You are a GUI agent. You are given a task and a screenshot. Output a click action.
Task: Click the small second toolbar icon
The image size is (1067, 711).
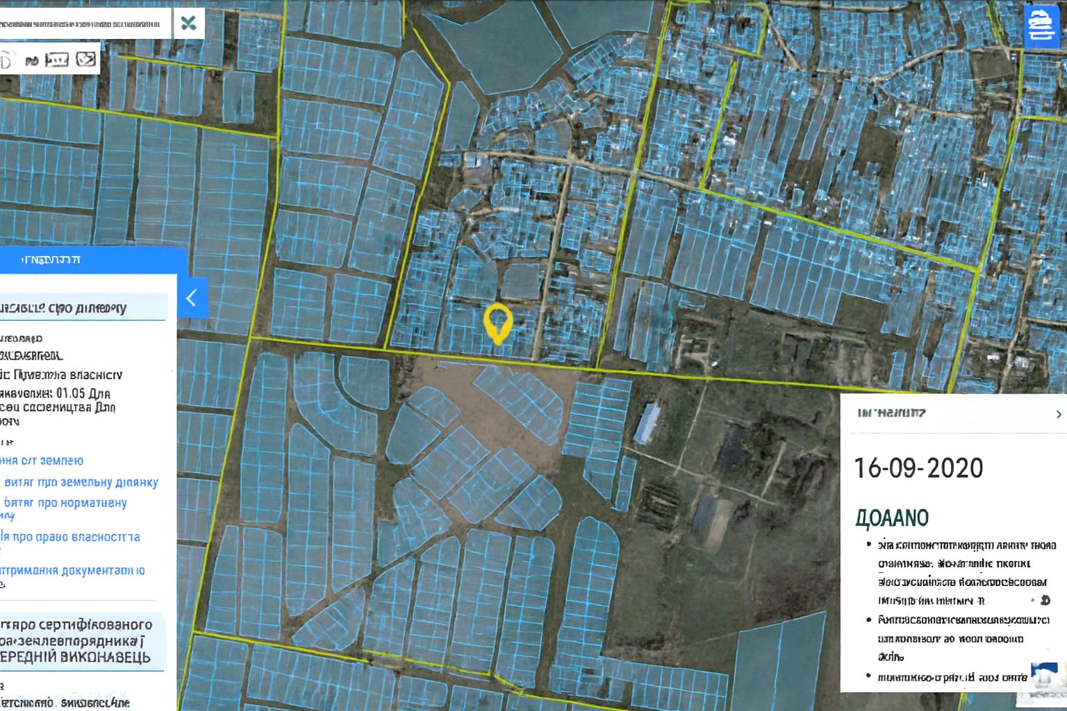tap(31, 61)
